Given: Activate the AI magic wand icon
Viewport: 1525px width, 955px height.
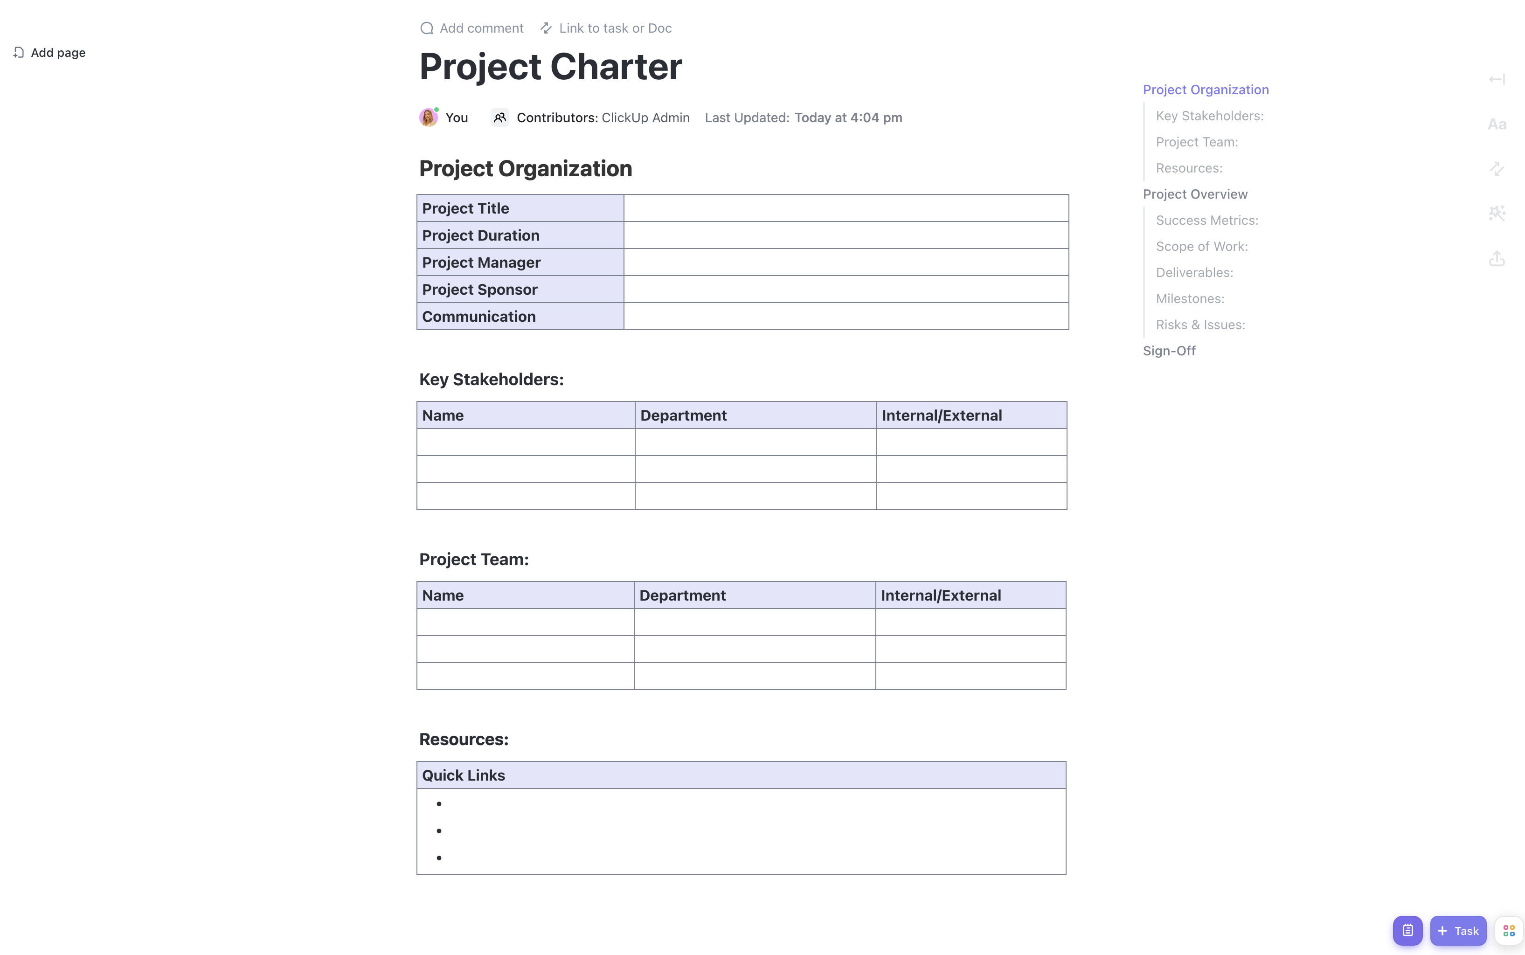Looking at the screenshot, I should point(1497,212).
